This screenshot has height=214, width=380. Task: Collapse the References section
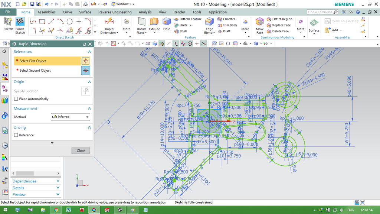pyautogui.click(x=89, y=52)
